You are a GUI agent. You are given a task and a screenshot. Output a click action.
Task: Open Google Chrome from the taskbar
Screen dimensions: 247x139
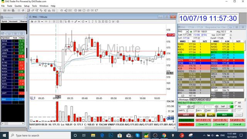click(x=164, y=136)
